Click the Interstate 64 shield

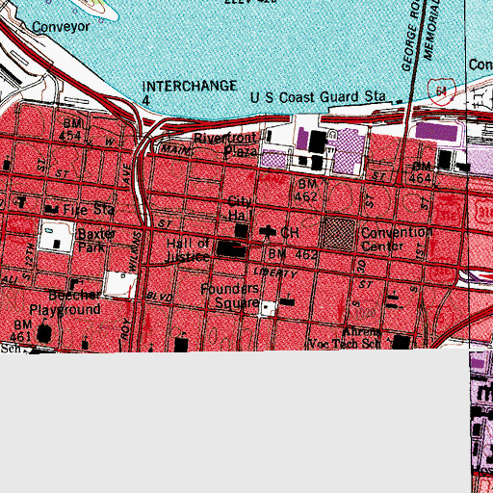point(442,91)
